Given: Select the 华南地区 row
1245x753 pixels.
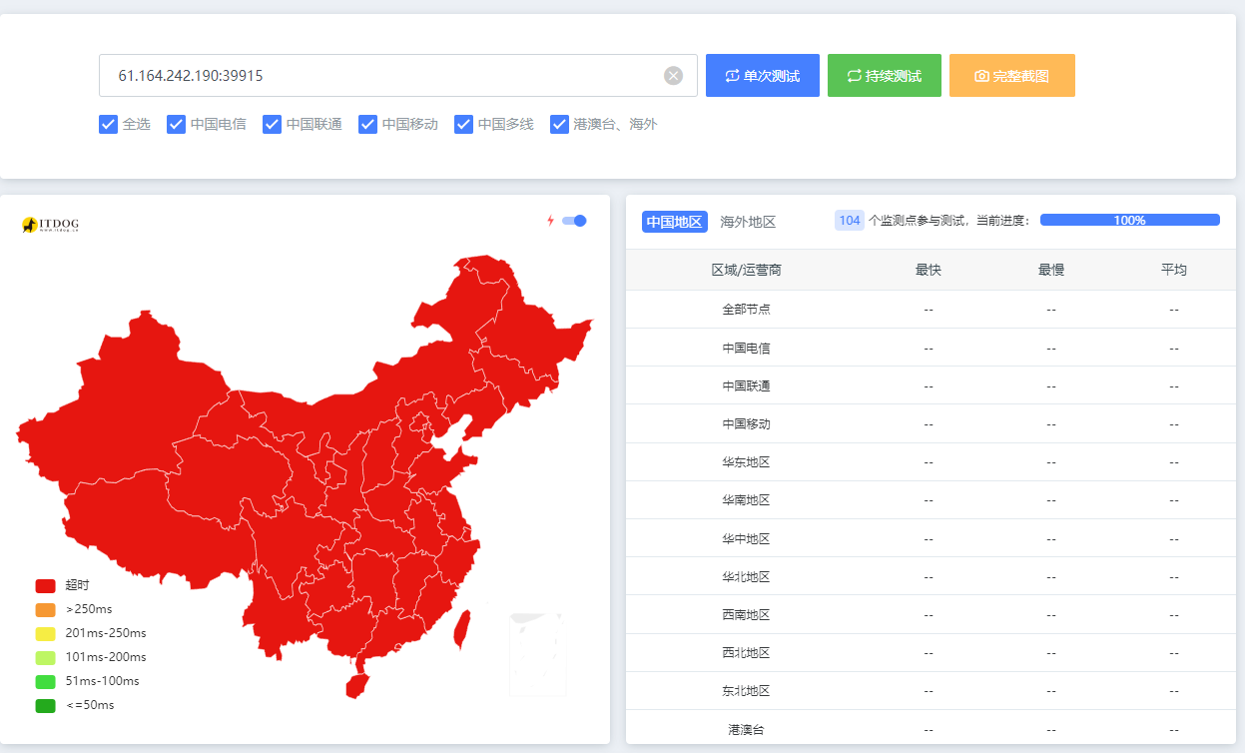Looking at the screenshot, I should click(931, 500).
